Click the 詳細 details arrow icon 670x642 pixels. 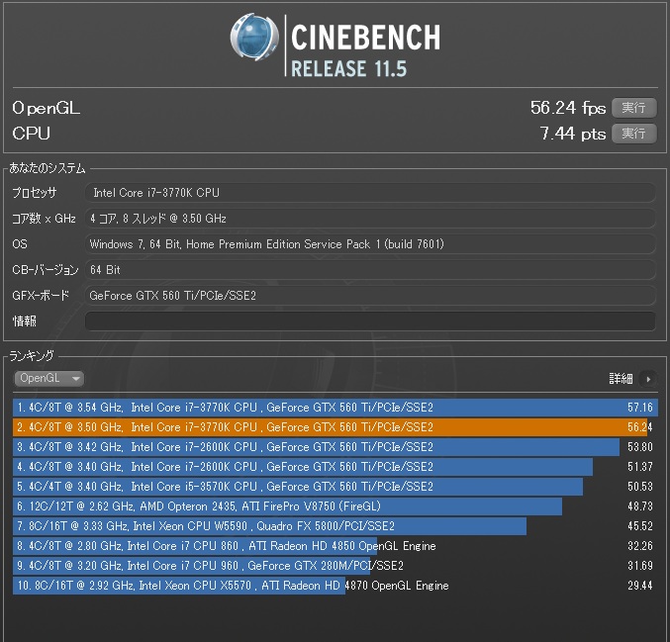coord(647,379)
